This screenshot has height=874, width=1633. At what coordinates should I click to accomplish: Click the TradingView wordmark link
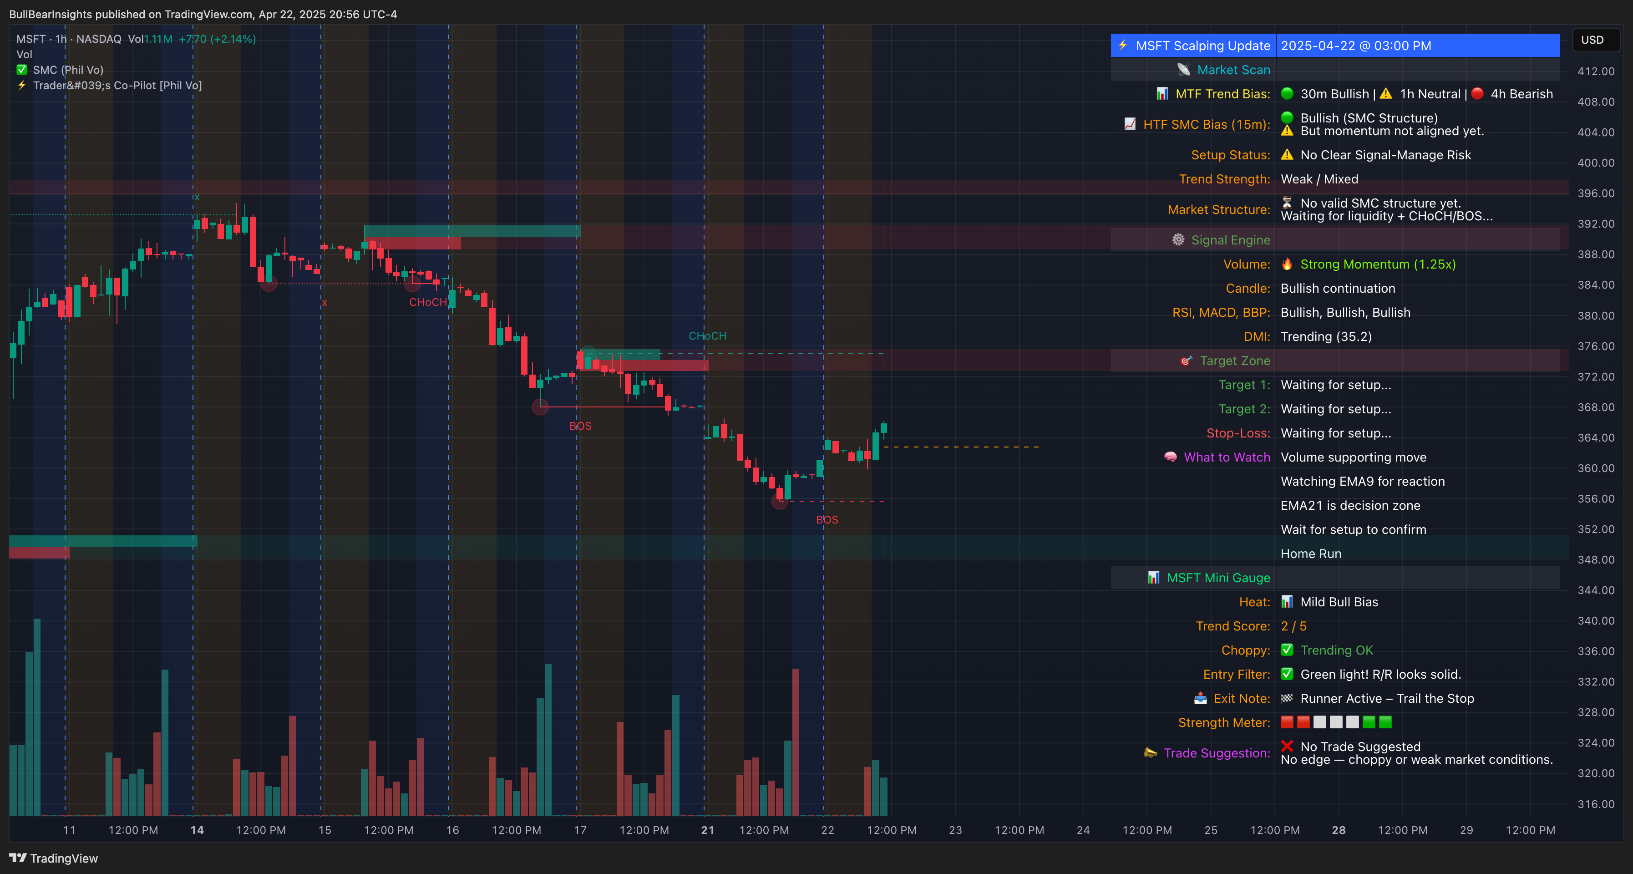coord(64,858)
